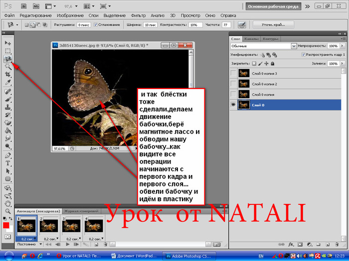Viewport: 349px width, 261px height.
Task: Select the Move tool
Action: pyautogui.click(x=8, y=43)
